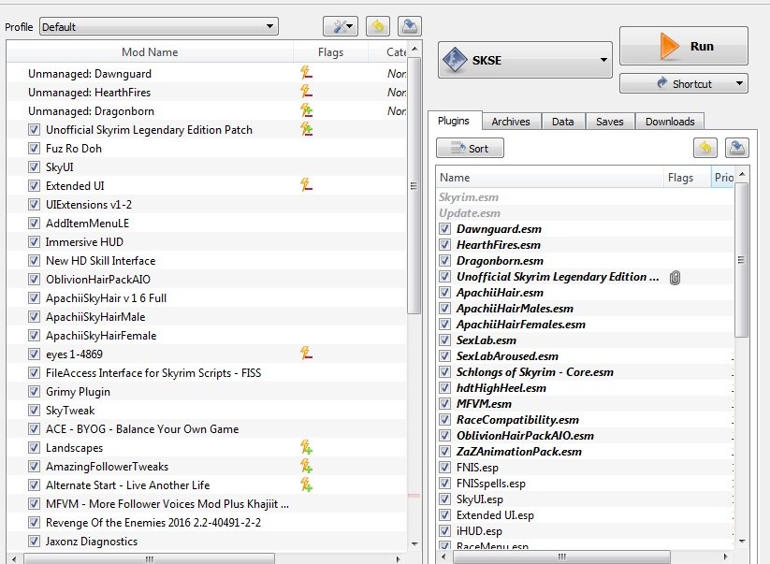Click the paperclip flag on Unofficial Skyrim Legendary Edition plugin
This screenshot has width=770, height=564.
pyautogui.click(x=675, y=278)
